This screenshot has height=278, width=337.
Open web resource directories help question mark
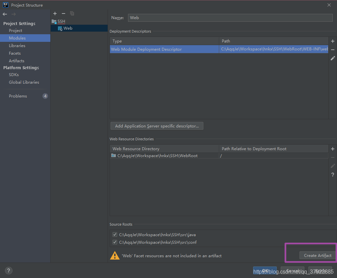pyautogui.click(x=333, y=175)
